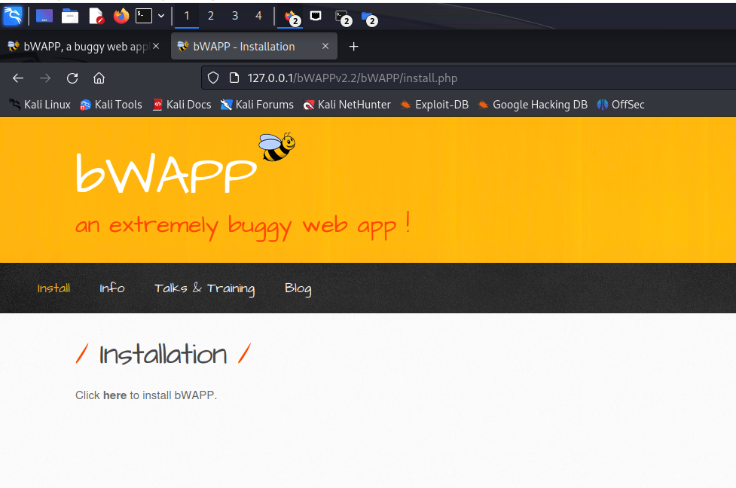The width and height of the screenshot is (736, 488).
Task: Open a new browser tab
Action: pyautogui.click(x=353, y=47)
